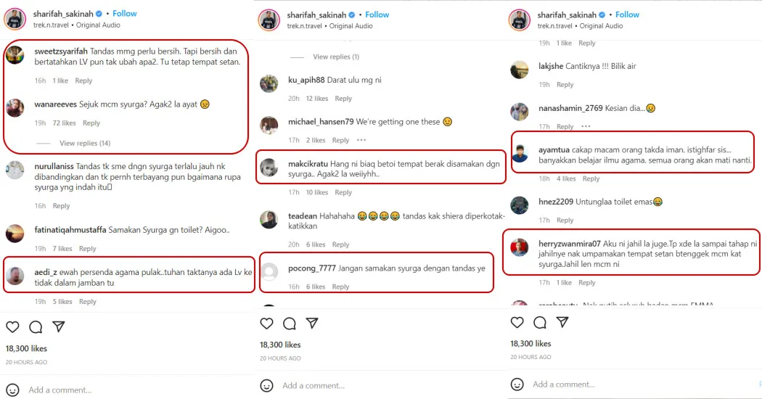
Task: Reply to makcikratu's comment
Action: pos(343,192)
